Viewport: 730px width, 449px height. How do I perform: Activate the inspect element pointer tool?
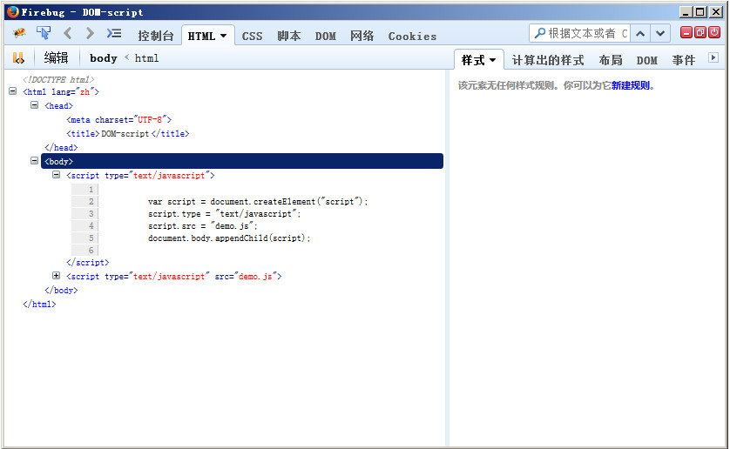44,34
